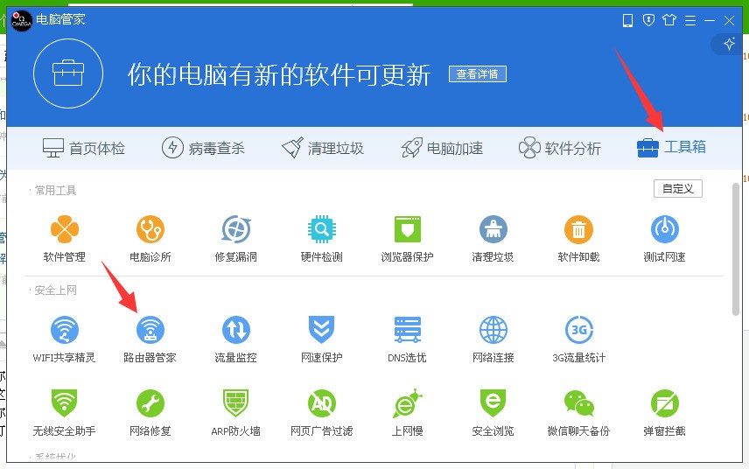Open 路由器管家 tool
The width and height of the screenshot is (749, 469).
click(x=150, y=339)
